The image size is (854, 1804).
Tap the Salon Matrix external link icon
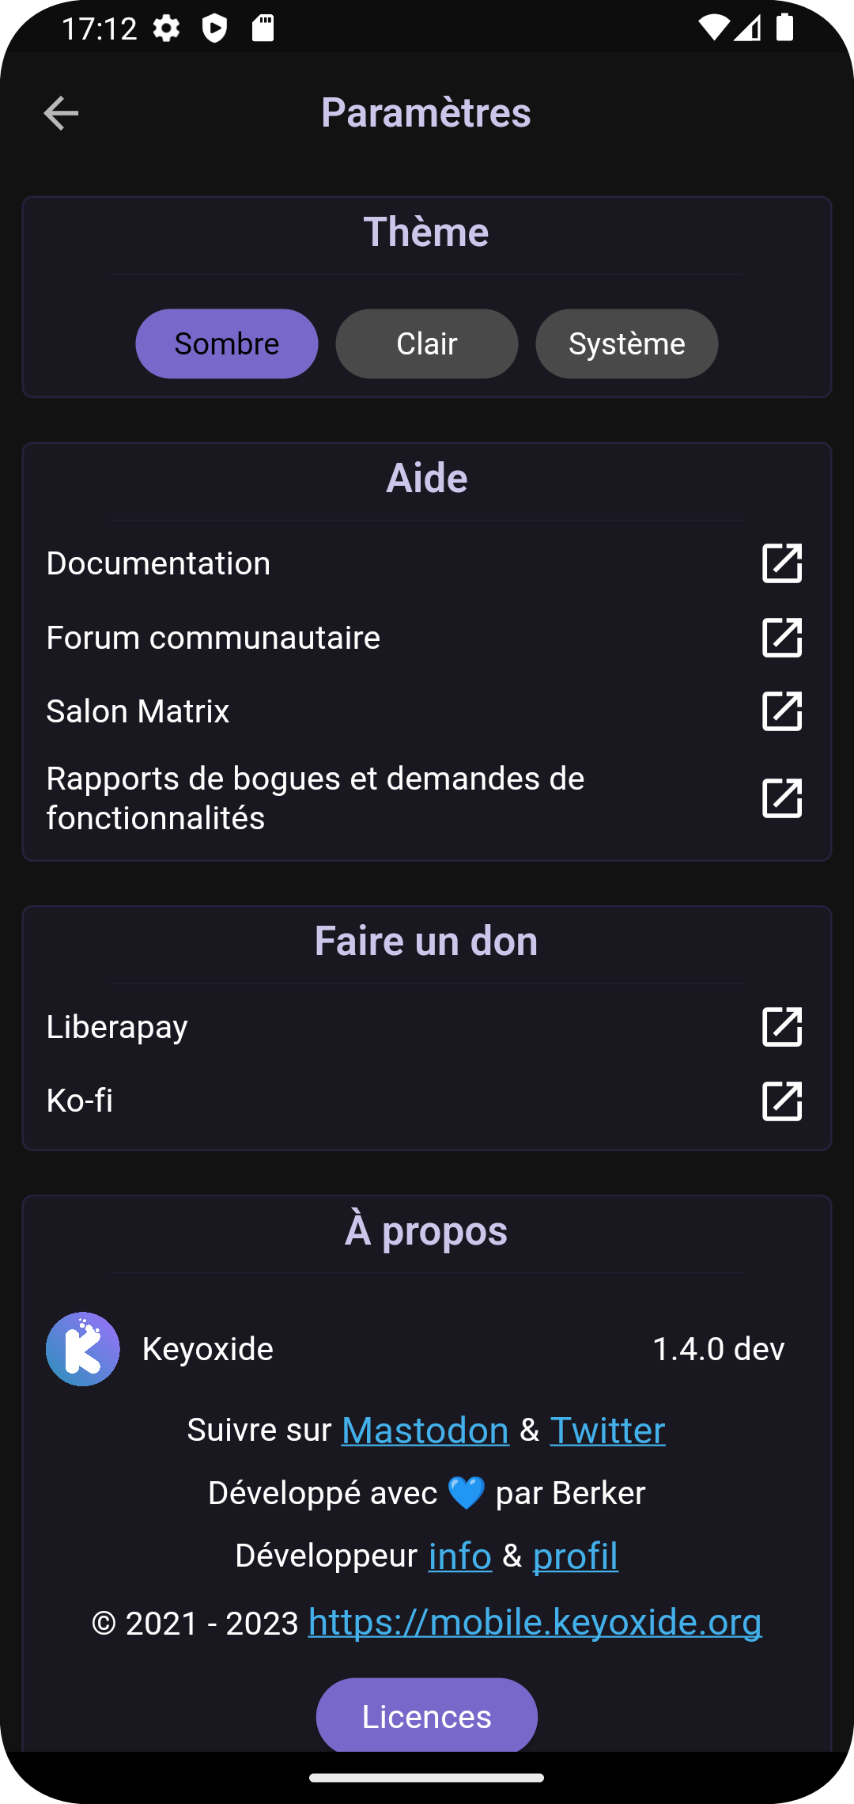(x=781, y=711)
